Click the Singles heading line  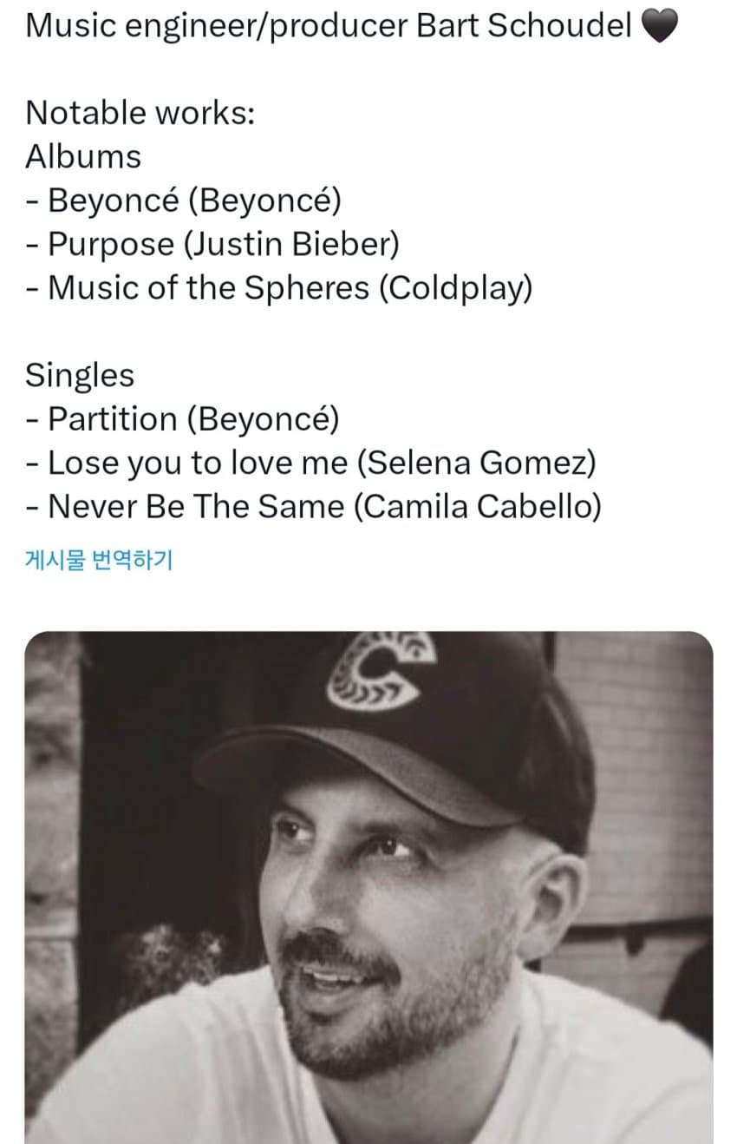[x=80, y=375]
